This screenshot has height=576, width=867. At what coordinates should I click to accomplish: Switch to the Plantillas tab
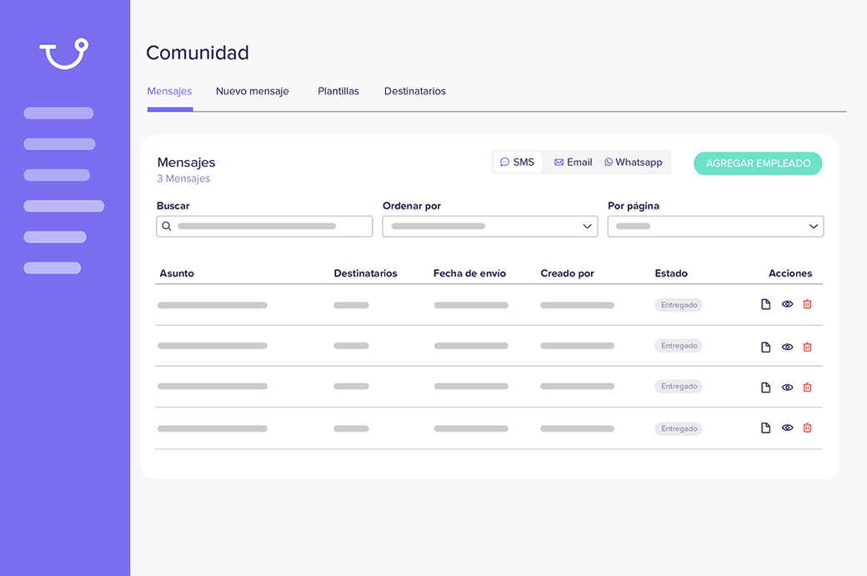tap(338, 92)
